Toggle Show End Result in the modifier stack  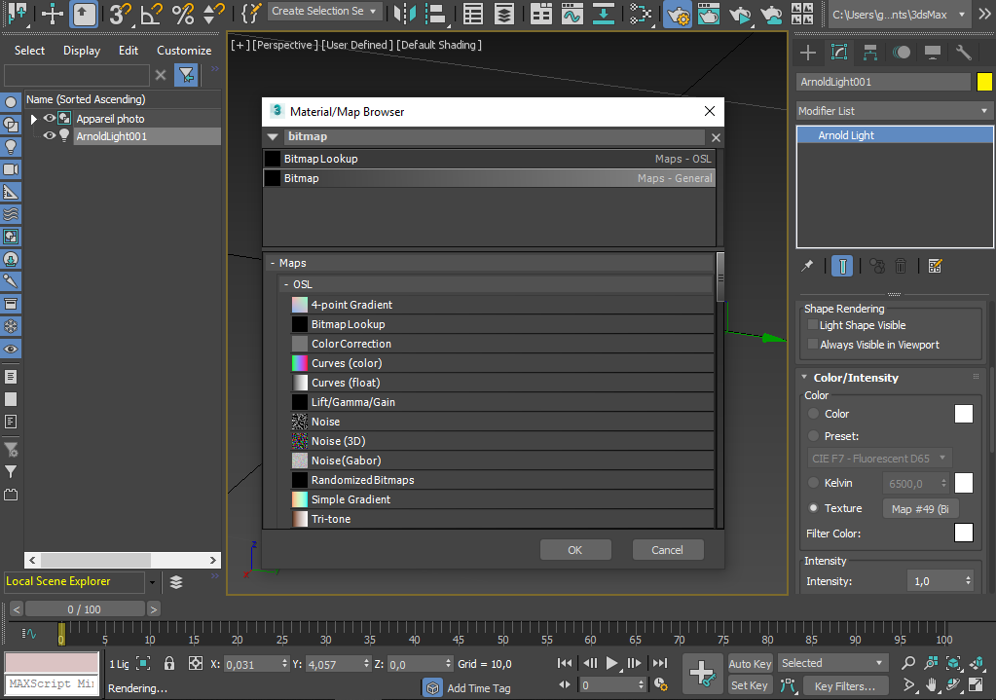point(842,266)
